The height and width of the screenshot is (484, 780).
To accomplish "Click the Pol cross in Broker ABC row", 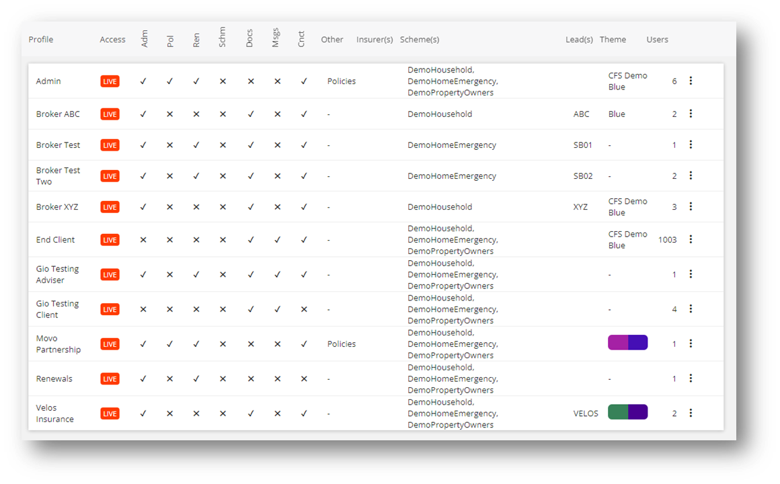I will [x=169, y=114].
